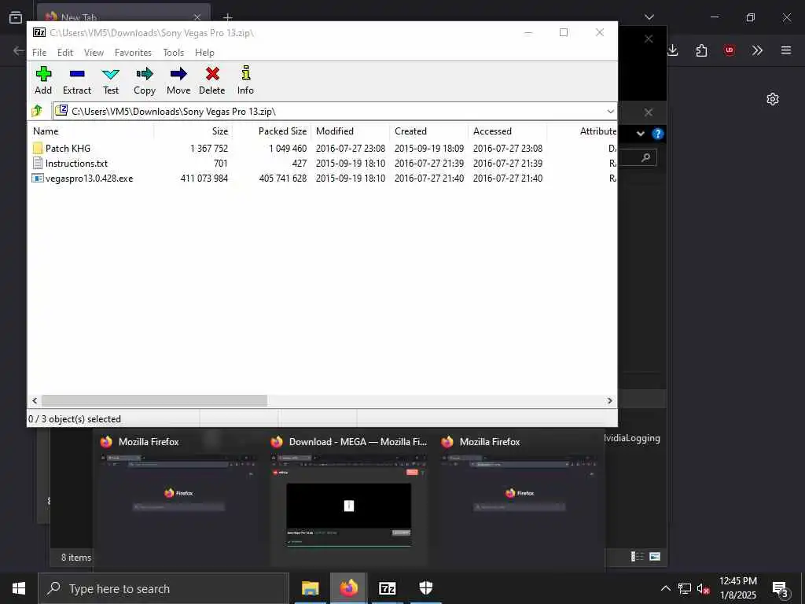Sort by Created column header
Screen dimensions: 805x604
point(428,131)
